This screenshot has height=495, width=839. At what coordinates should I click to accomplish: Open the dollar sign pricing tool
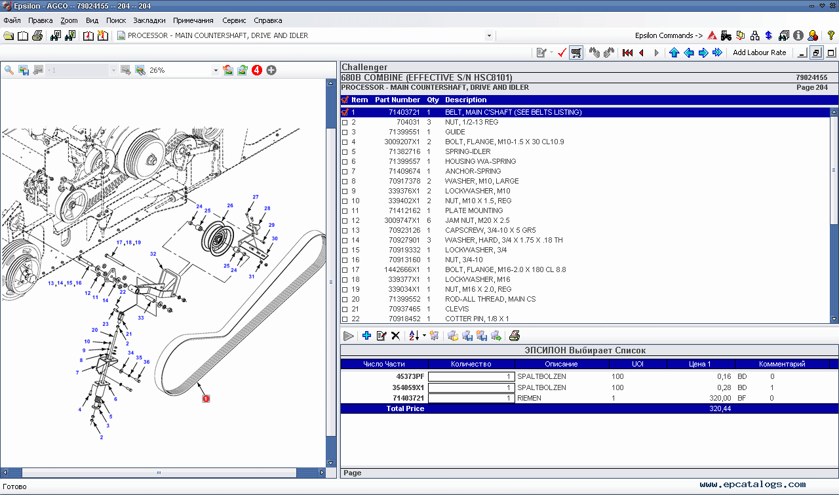coord(768,35)
